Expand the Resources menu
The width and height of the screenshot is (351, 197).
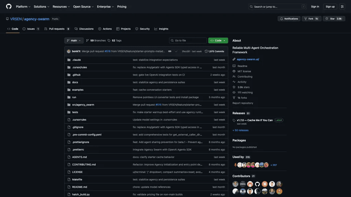tap(61, 7)
